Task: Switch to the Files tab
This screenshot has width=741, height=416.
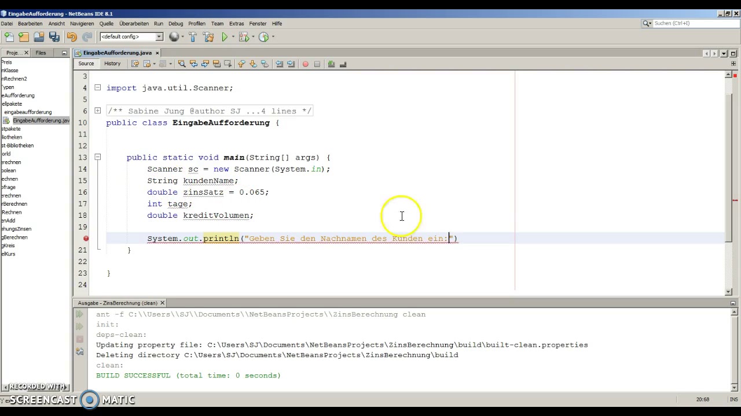Action: click(x=41, y=53)
